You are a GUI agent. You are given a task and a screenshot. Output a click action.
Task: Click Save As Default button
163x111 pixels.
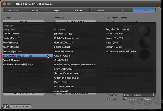click(20, 107)
